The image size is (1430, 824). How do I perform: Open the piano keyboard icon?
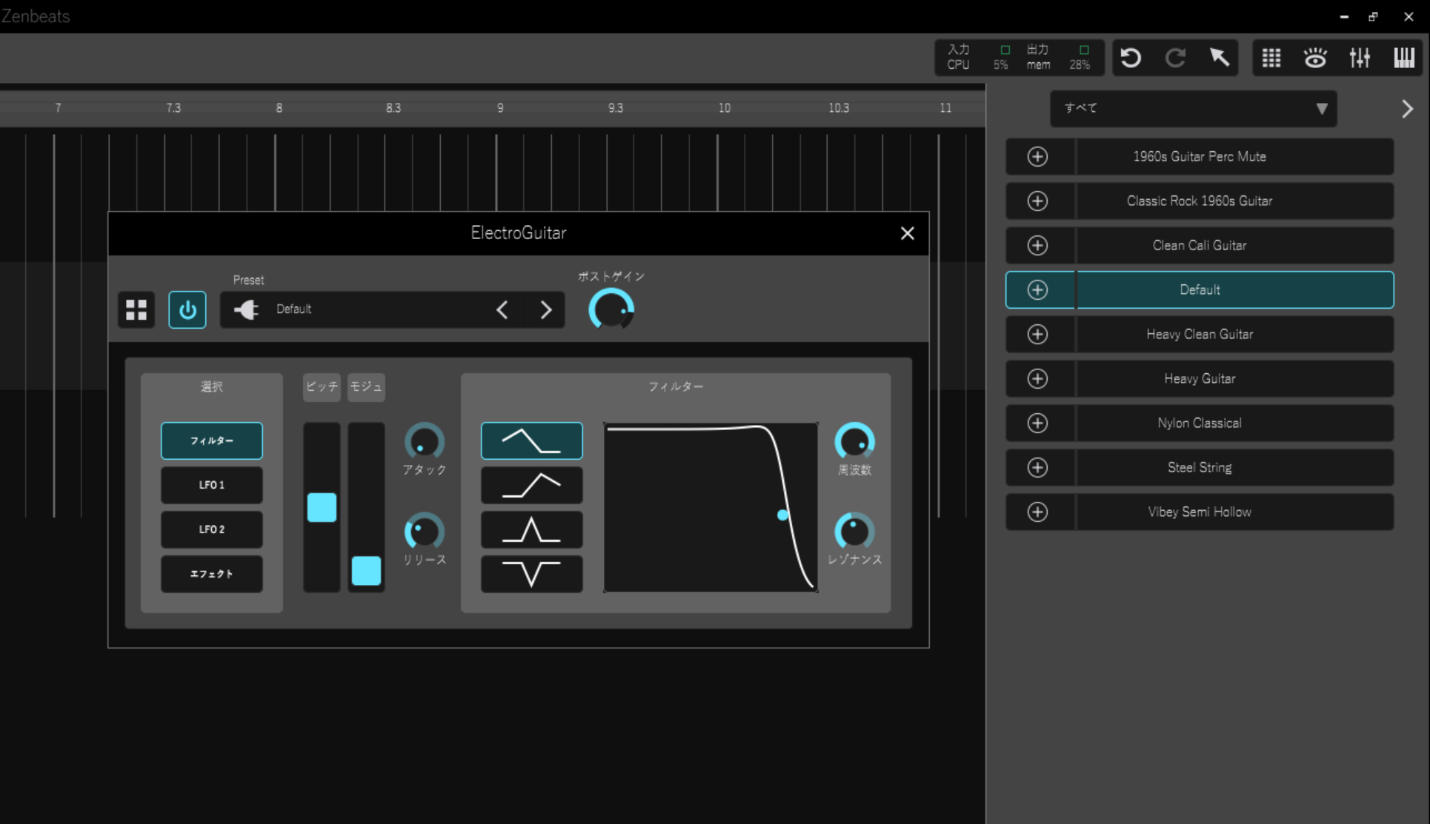[1404, 58]
